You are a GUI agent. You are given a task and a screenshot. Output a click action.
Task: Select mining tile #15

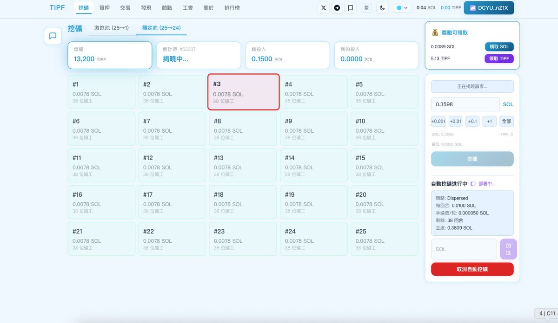[x=385, y=165]
